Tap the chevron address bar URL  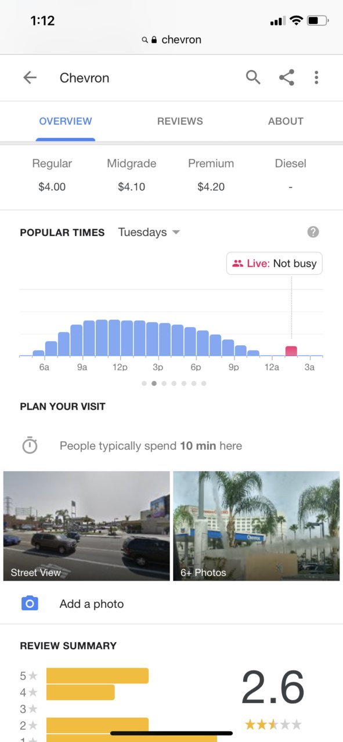click(181, 39)
